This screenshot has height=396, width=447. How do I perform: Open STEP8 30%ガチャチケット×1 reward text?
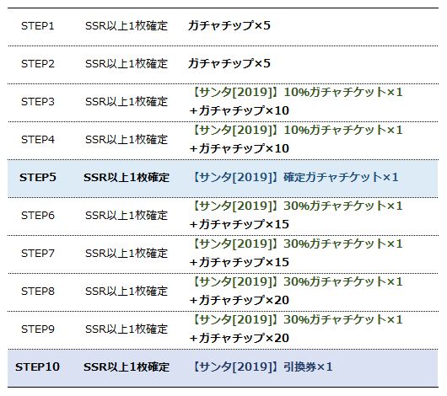pyautogui.click(x=298, y=281)
